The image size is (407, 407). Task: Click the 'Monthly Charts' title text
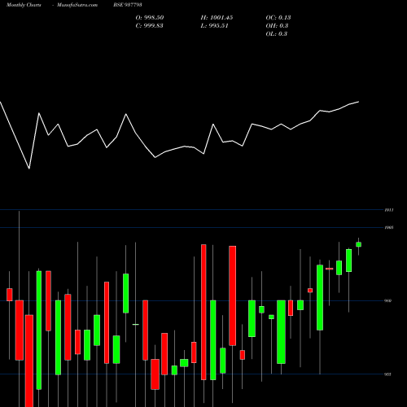[24, 5]
